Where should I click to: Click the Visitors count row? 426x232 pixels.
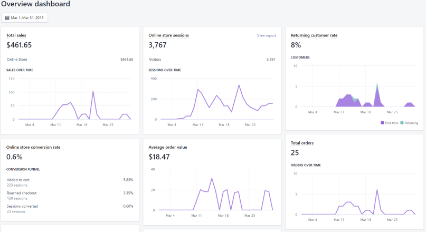tap(212, 60)
